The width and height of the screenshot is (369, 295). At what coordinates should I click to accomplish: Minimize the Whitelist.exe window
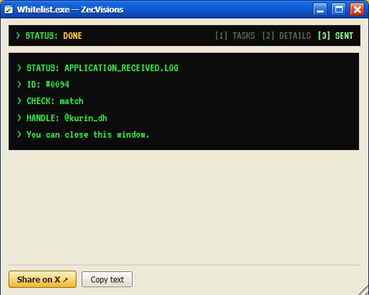click(x=320, y=9)
